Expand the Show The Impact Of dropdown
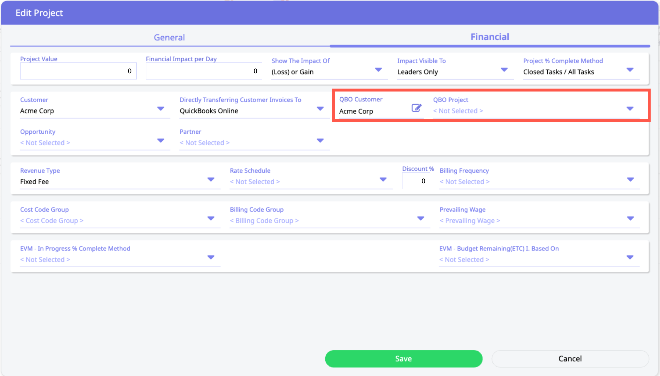Image resolution: width=660 pixels, height=376 pixels. pyautogui.click(x=378, y=70)
